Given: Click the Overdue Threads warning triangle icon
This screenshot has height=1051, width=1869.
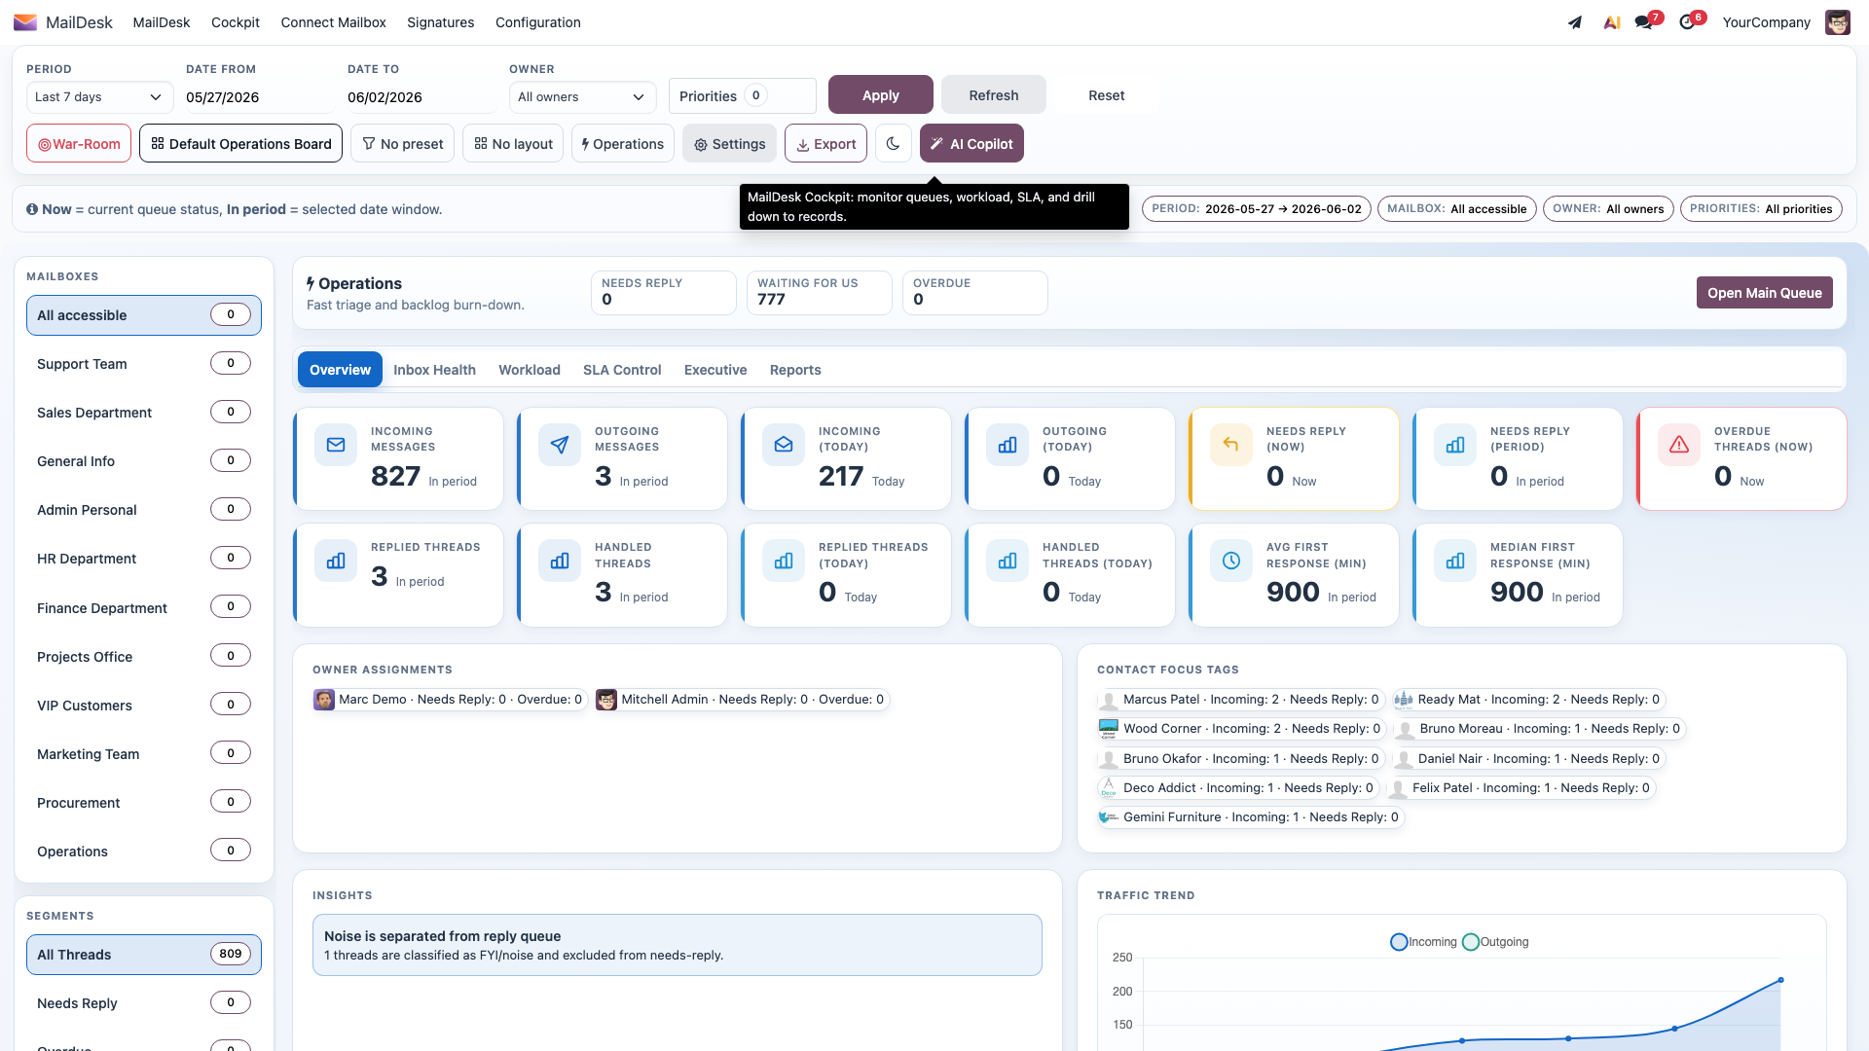Looking at the screenshot, I should (1679, 445).
